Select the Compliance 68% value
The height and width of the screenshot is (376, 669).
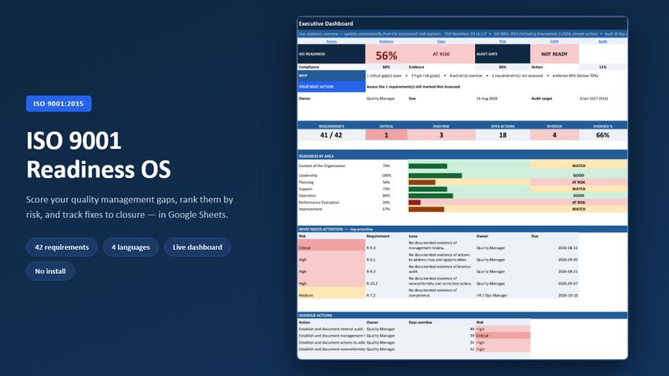(x=386, y=67)
